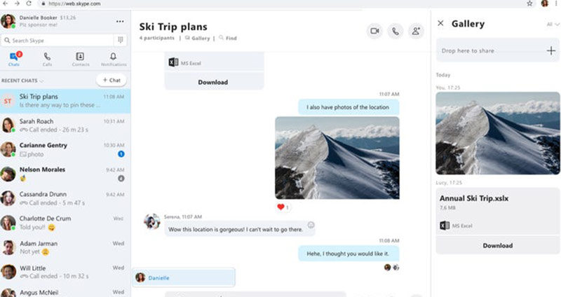This screenshot has height=297, width=561.
Task: Open the More options ellipsis menu
Action: click(120, 22)
